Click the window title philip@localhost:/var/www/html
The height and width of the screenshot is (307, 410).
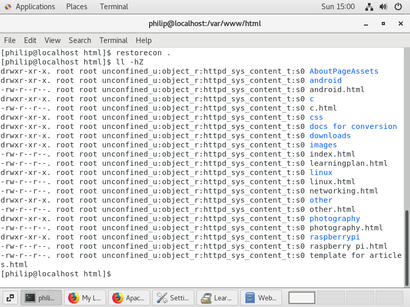click(204, 24)
